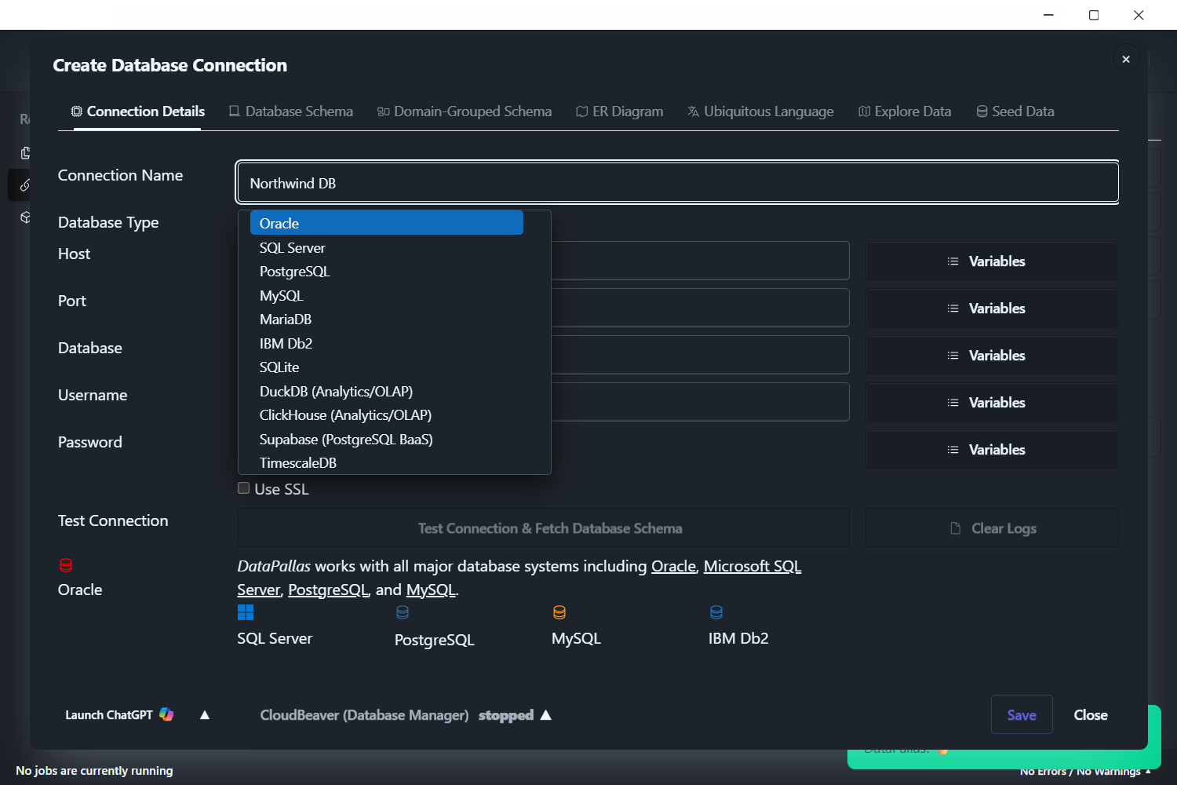Switch to the ER Diagram tab

(620, 111)
